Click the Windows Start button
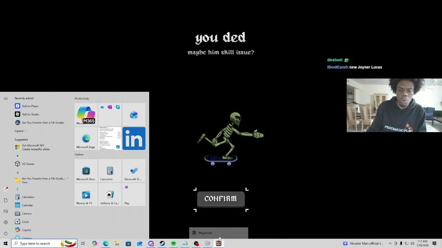 [6, 244]
